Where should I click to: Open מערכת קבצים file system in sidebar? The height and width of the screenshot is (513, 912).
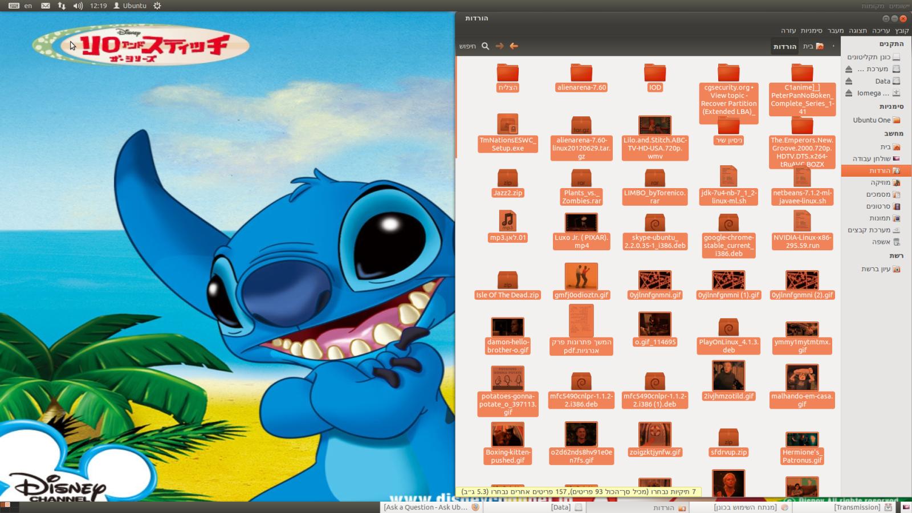[876, 230]
